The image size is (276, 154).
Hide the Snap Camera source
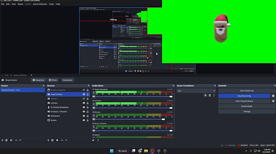[x=84, y=94]
